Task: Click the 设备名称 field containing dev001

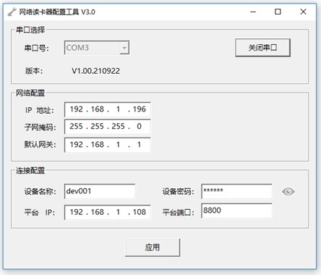Action: 100,191
